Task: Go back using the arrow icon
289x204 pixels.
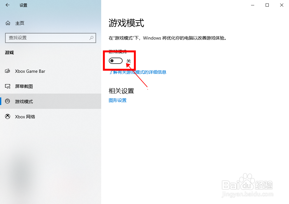Action: coord(8,5)
